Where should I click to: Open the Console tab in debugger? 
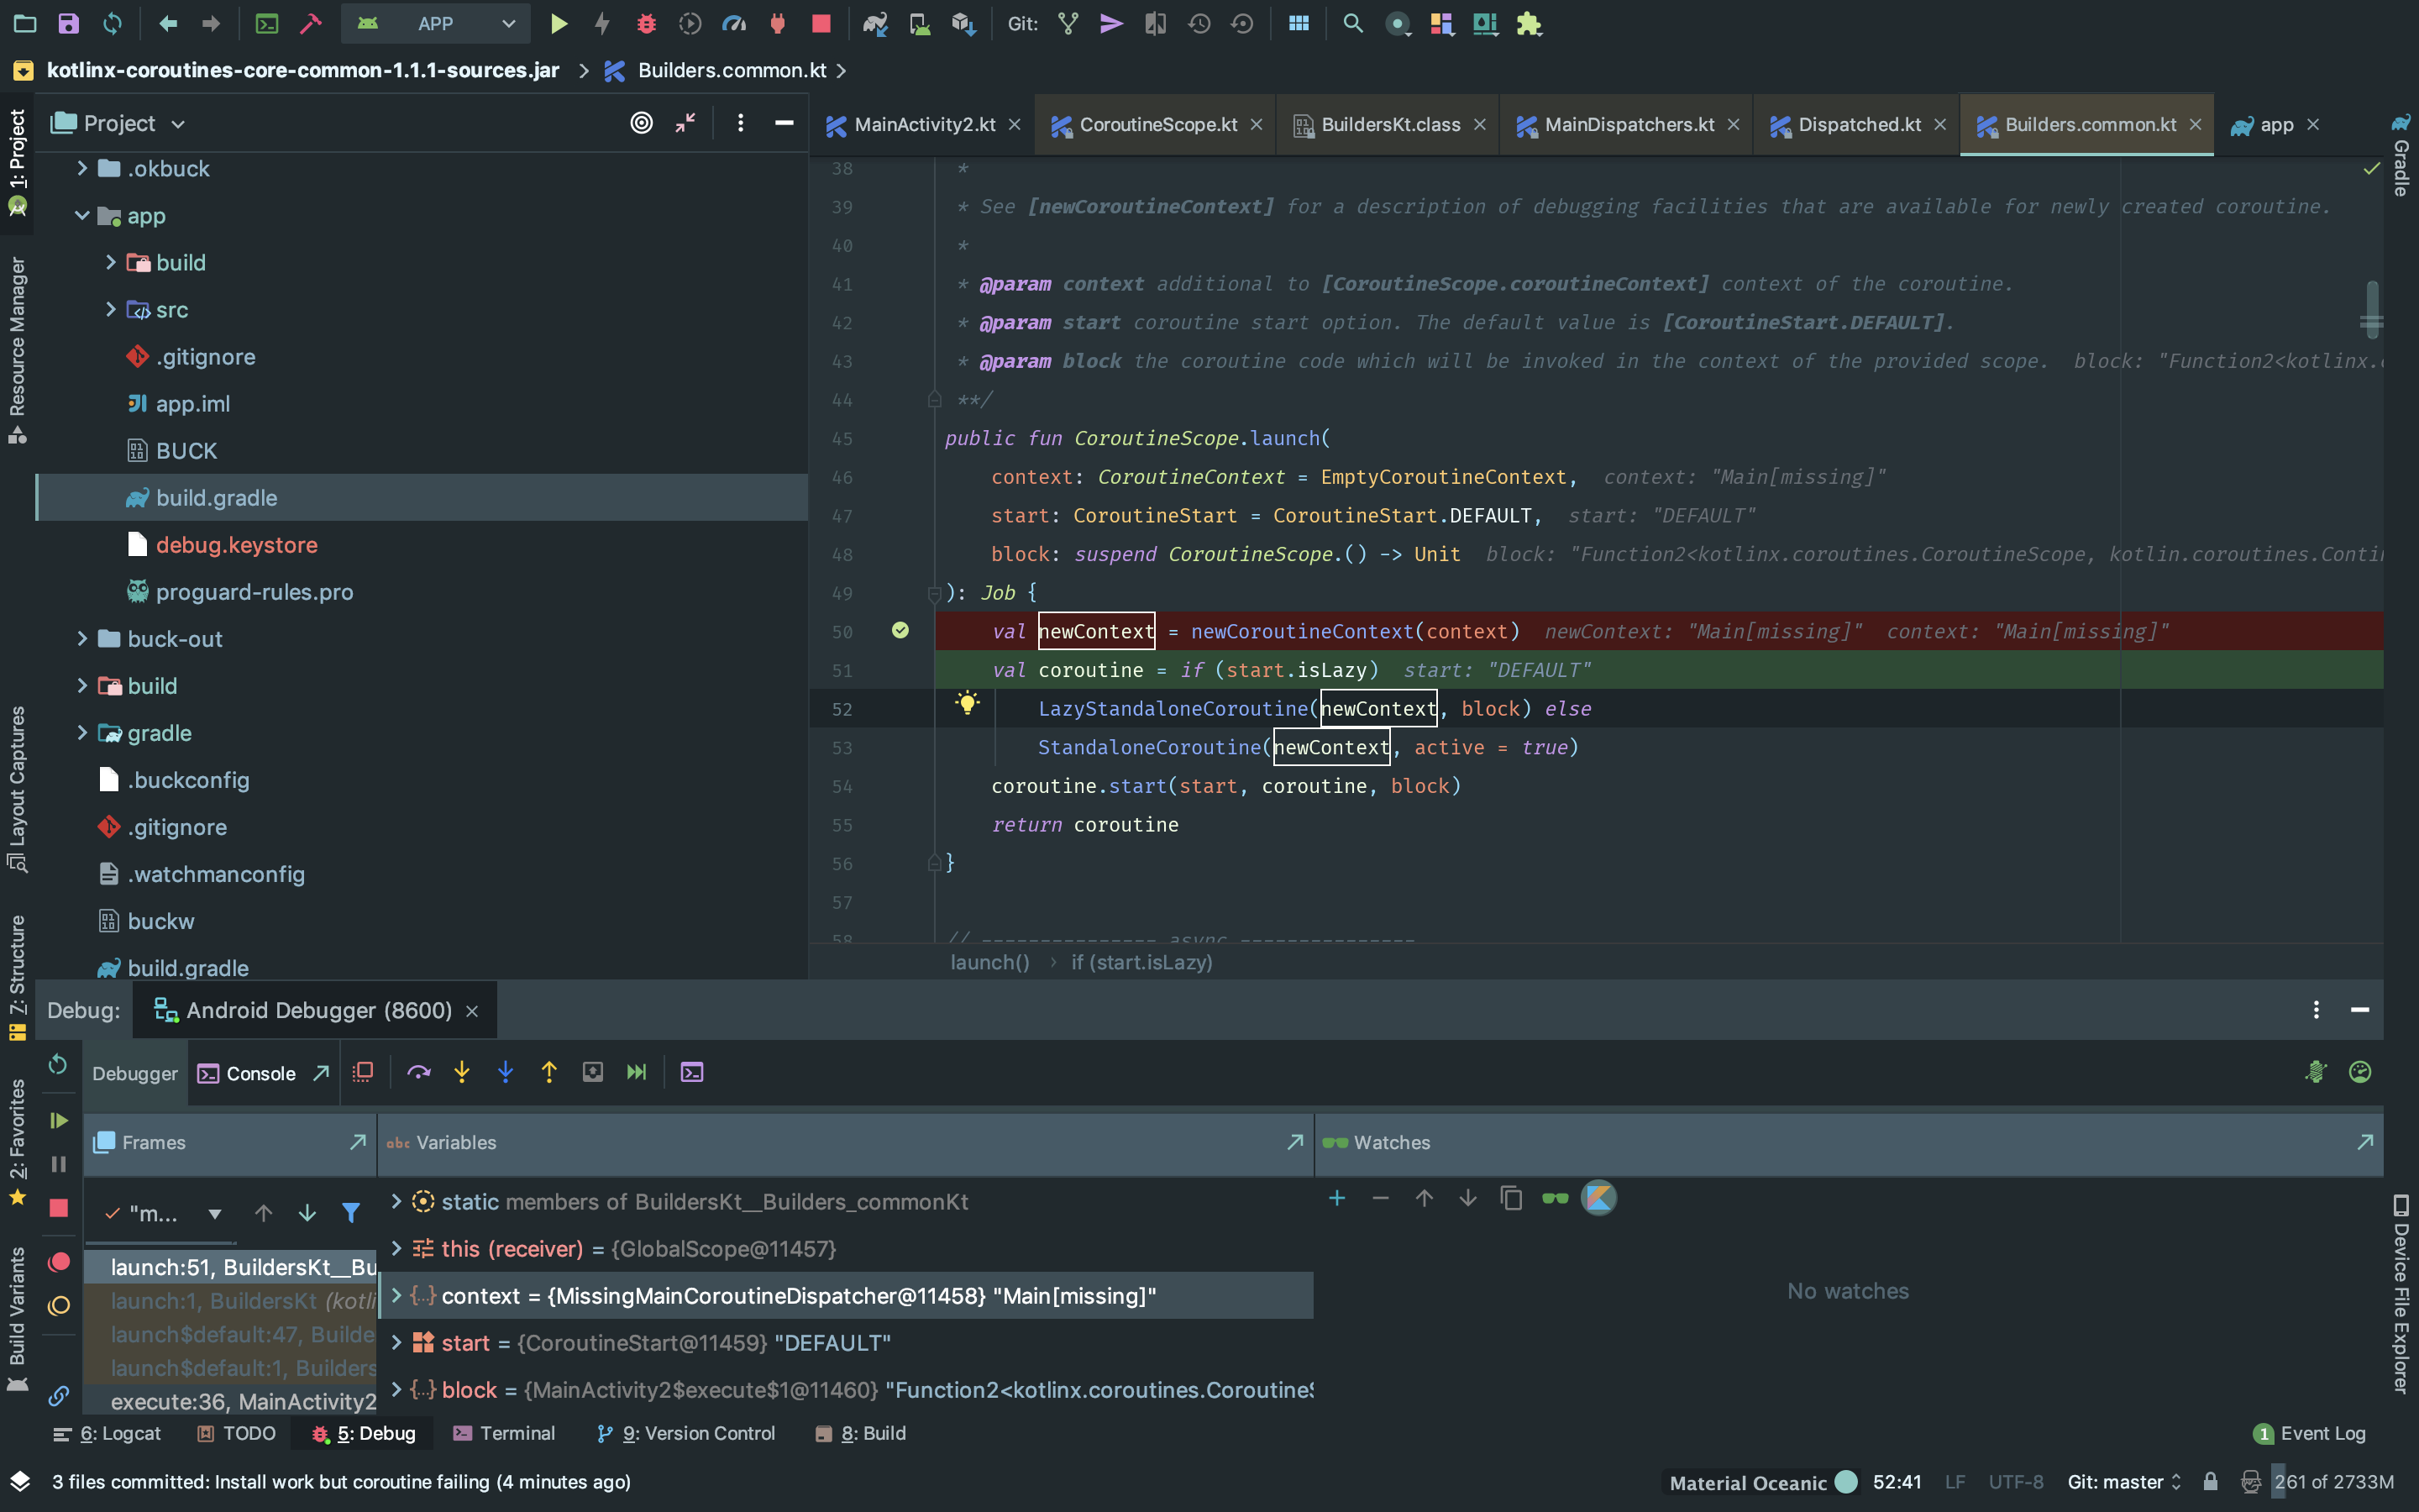260,1073
